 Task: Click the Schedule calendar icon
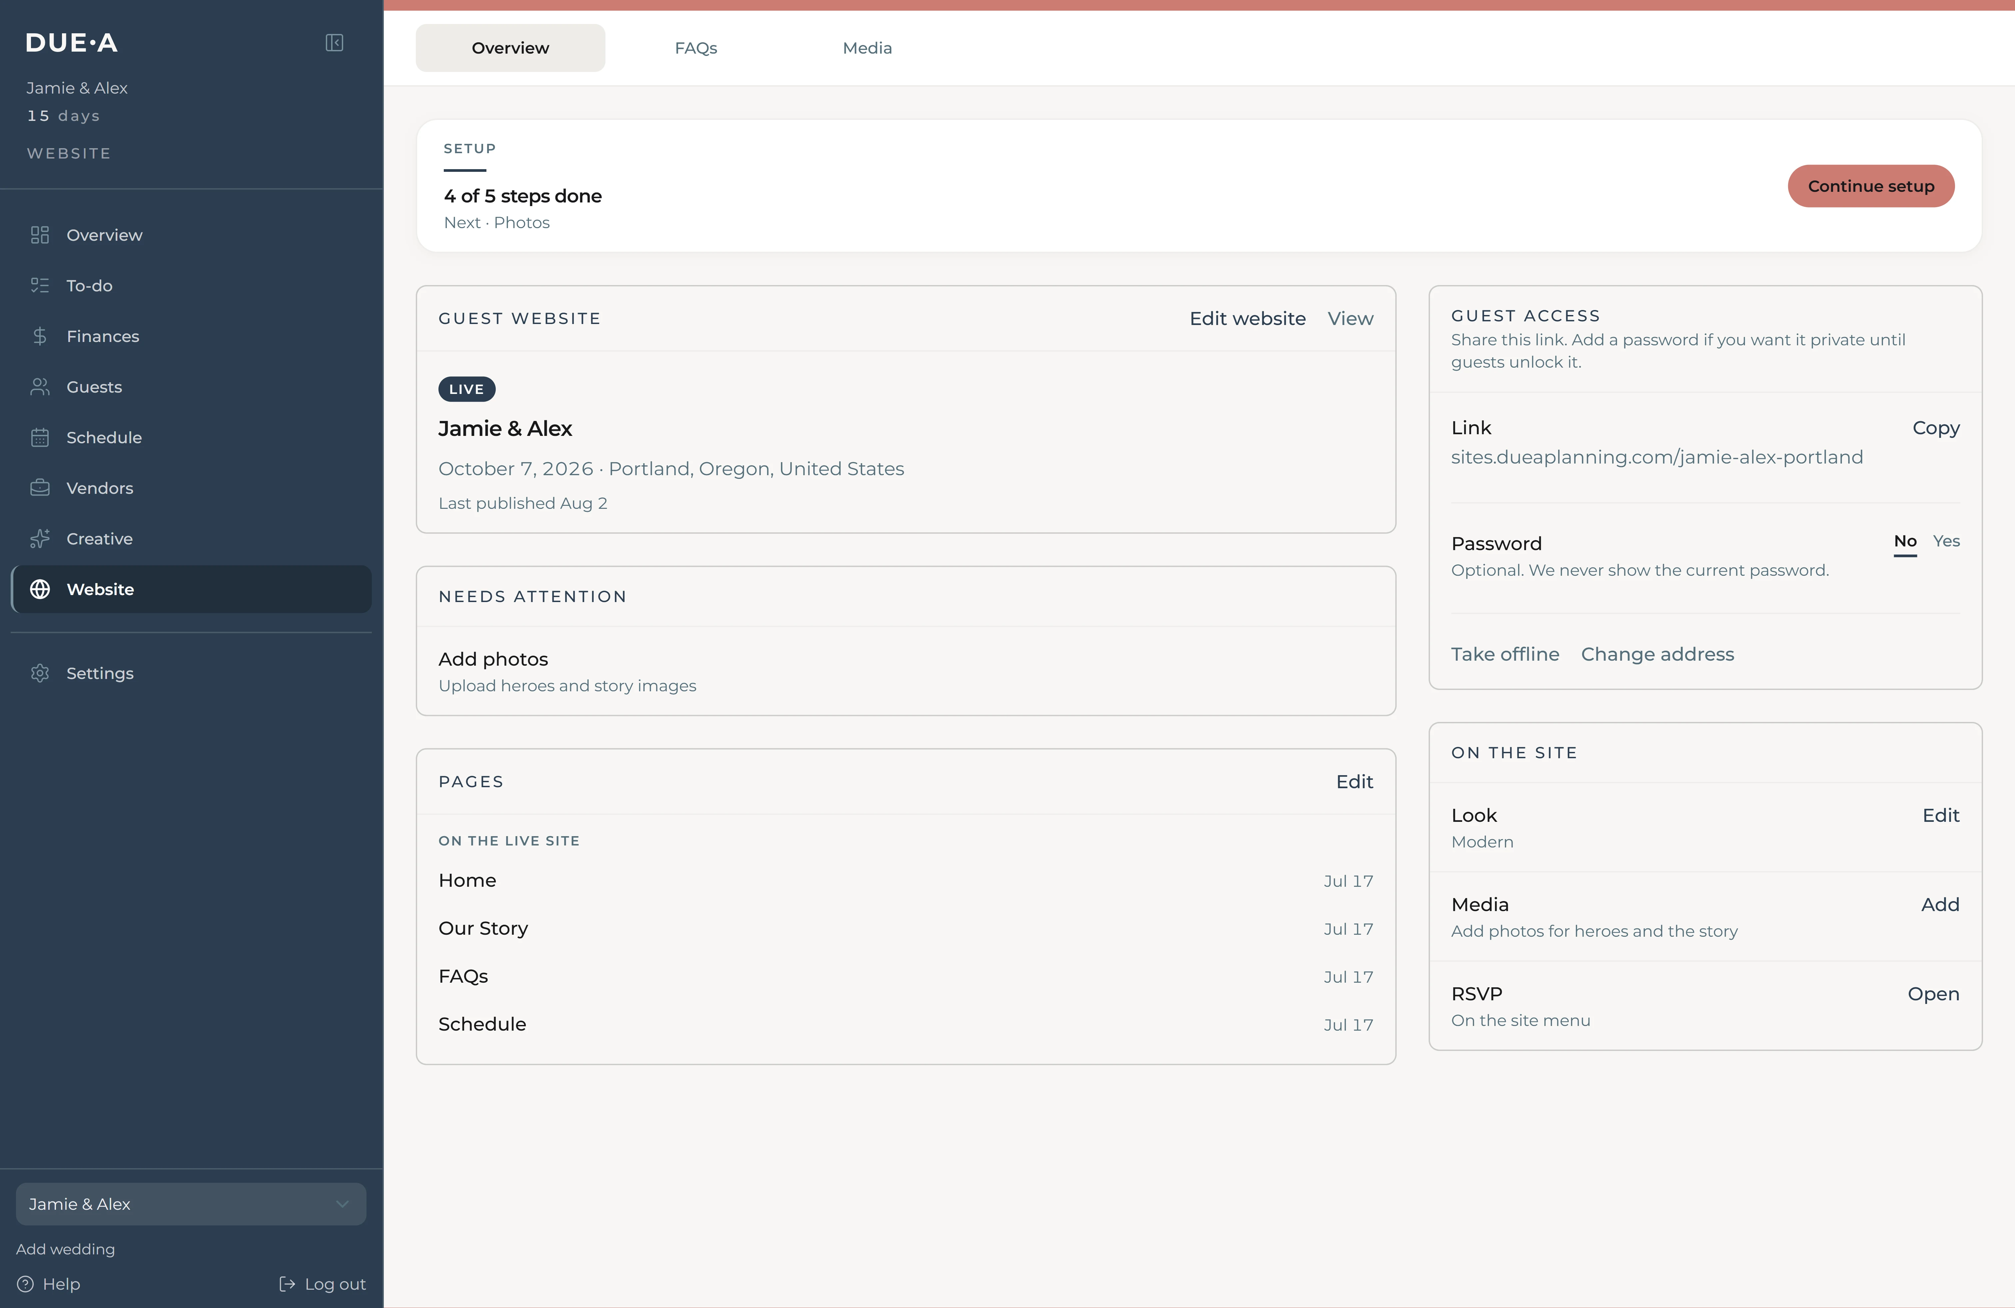40,438
